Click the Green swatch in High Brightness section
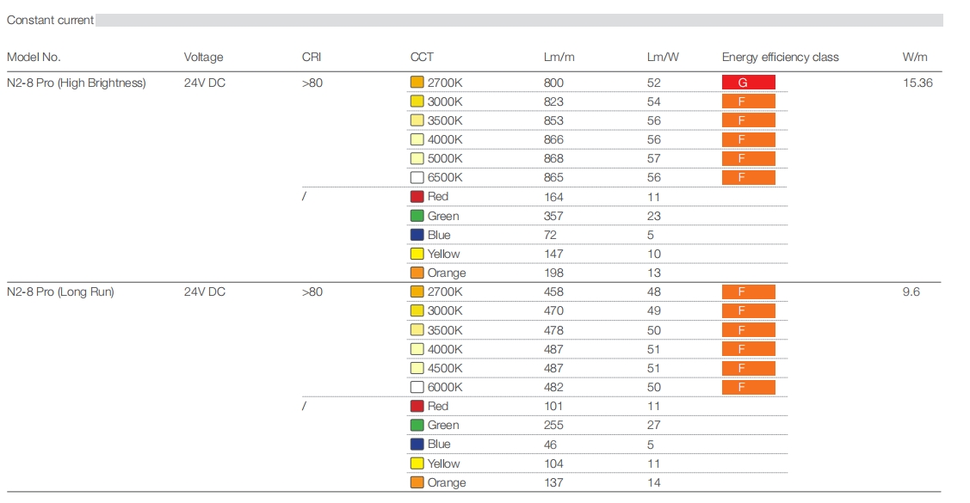The width and height of the screenshot is (970, 503). point(417,216)
